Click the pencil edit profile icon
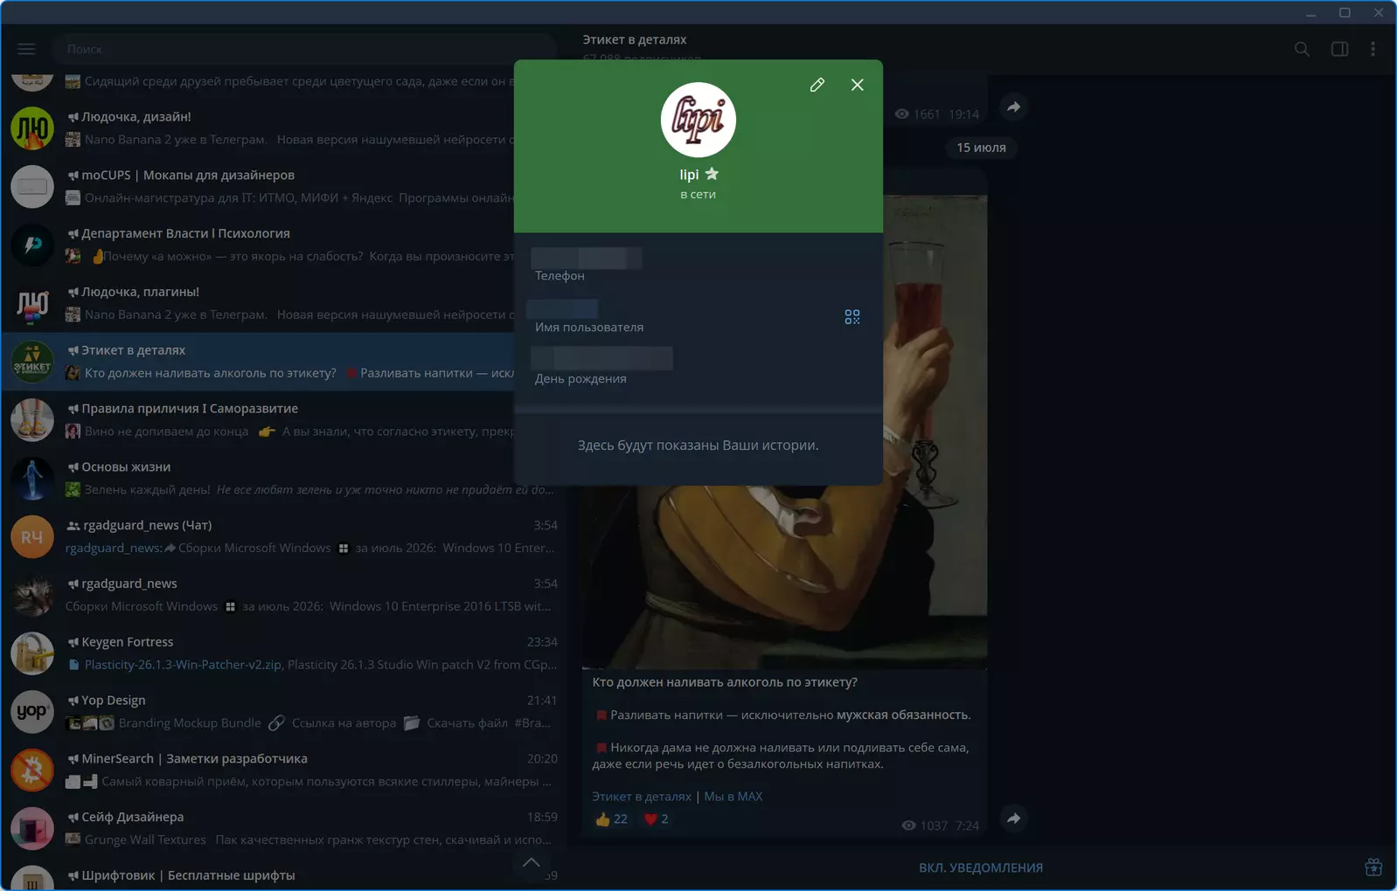 point(817,85)
